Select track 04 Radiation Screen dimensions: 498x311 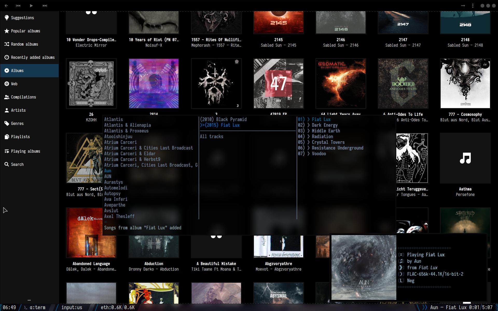[x=315, y=136]
